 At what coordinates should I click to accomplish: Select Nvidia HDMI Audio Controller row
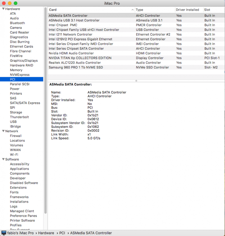tap(136, 53)
